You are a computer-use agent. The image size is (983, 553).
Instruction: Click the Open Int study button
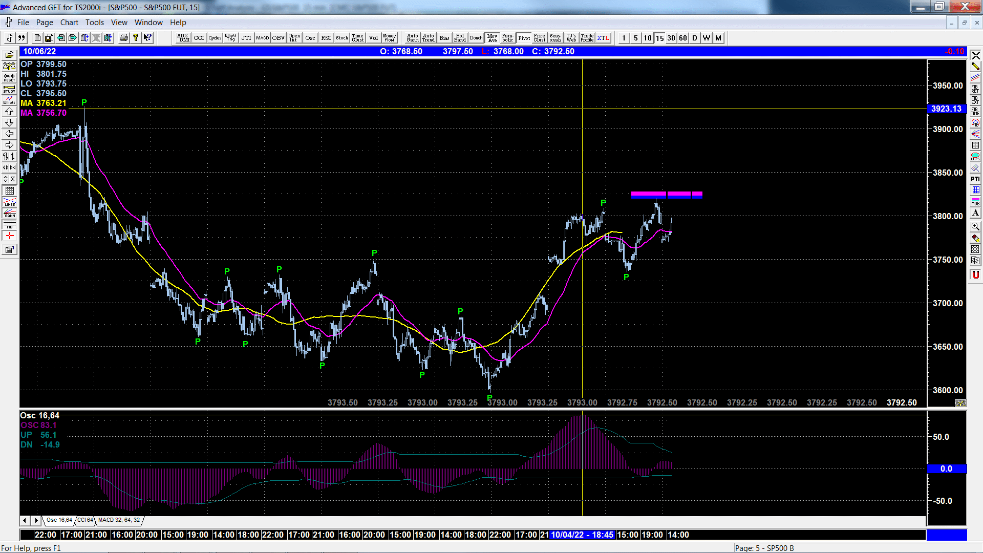[x=294, y=38]
